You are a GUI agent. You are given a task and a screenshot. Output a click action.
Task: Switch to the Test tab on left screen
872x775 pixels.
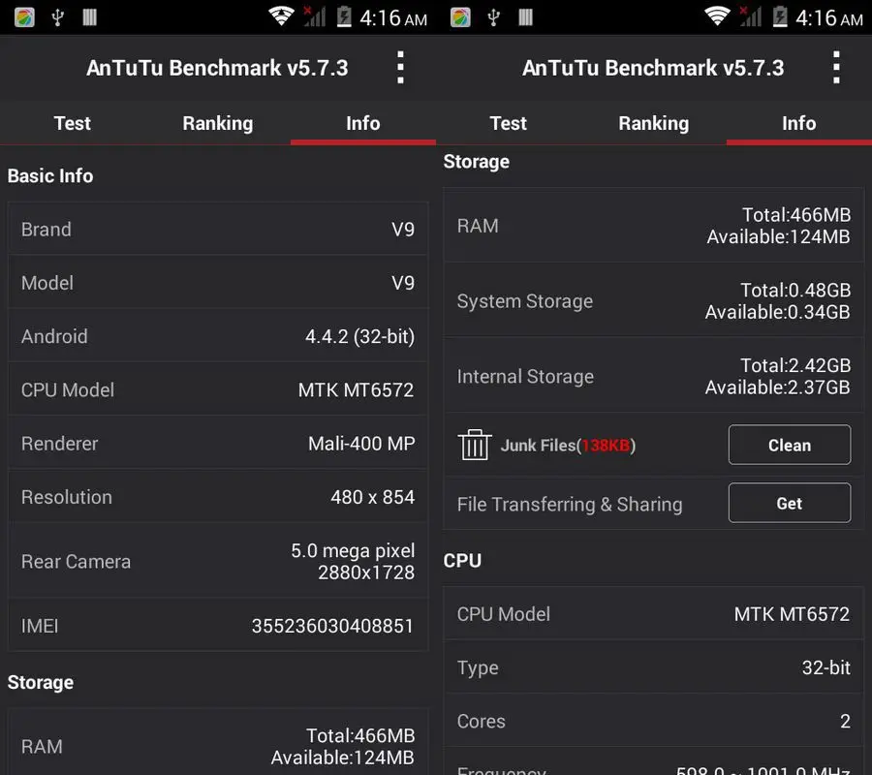(73, 123)
